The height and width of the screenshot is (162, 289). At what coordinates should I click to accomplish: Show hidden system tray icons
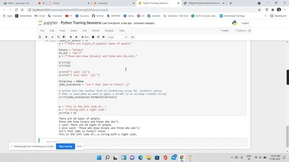(x=232, y=157)
